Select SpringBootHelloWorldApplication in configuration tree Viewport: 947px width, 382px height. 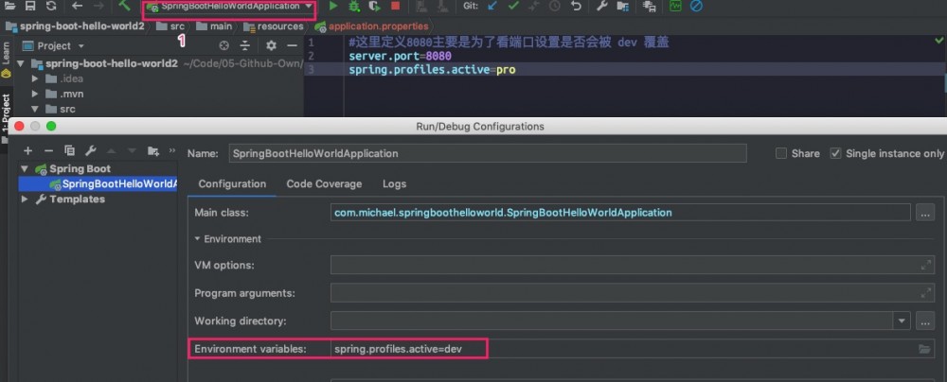coord(98,184)
